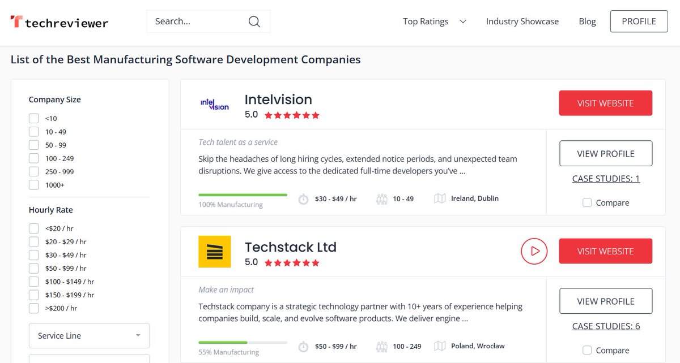The height and width of the screenshot is (363, 680).
Task: Open CASE STUDIES: 1 link
Action: pyautogui.click(x=606, y=179)
